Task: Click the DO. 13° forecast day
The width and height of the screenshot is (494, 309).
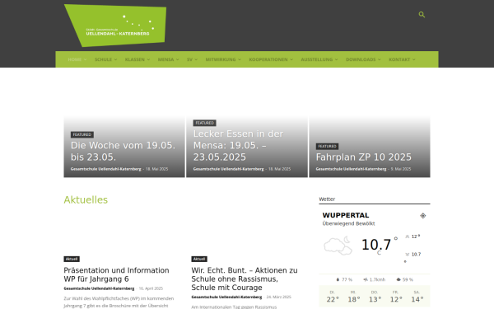Action: point(375,297)
